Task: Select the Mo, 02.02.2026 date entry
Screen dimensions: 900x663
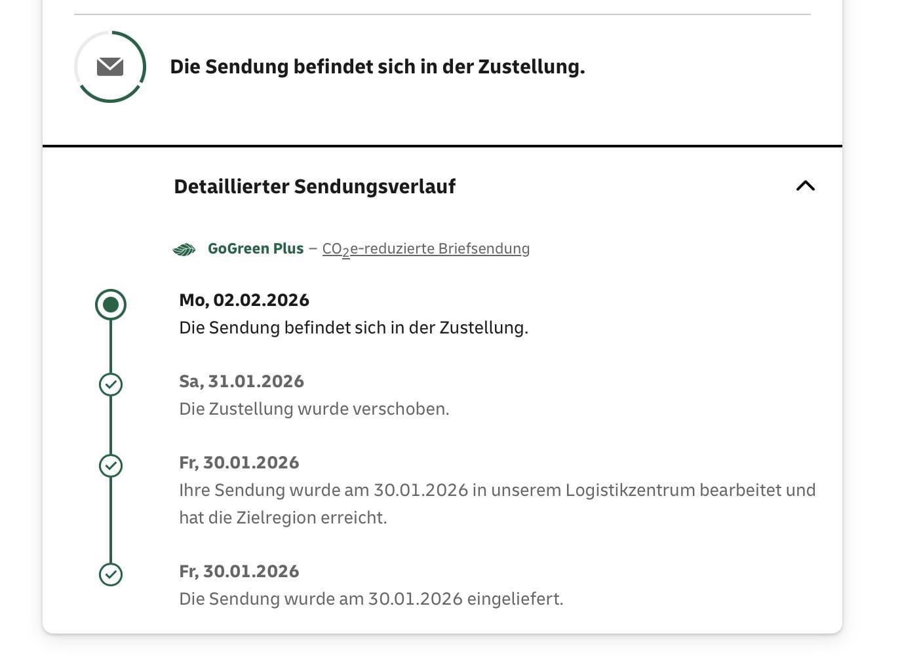Action: coord(244,300)
